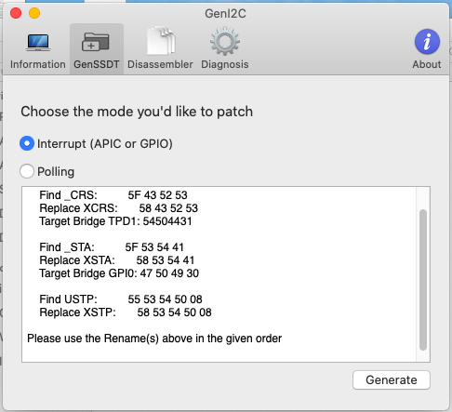The width and height of the screenshot is (452, 412).
Task: Click the 'Find _CRS:' line
Action: tap(113, 195)
